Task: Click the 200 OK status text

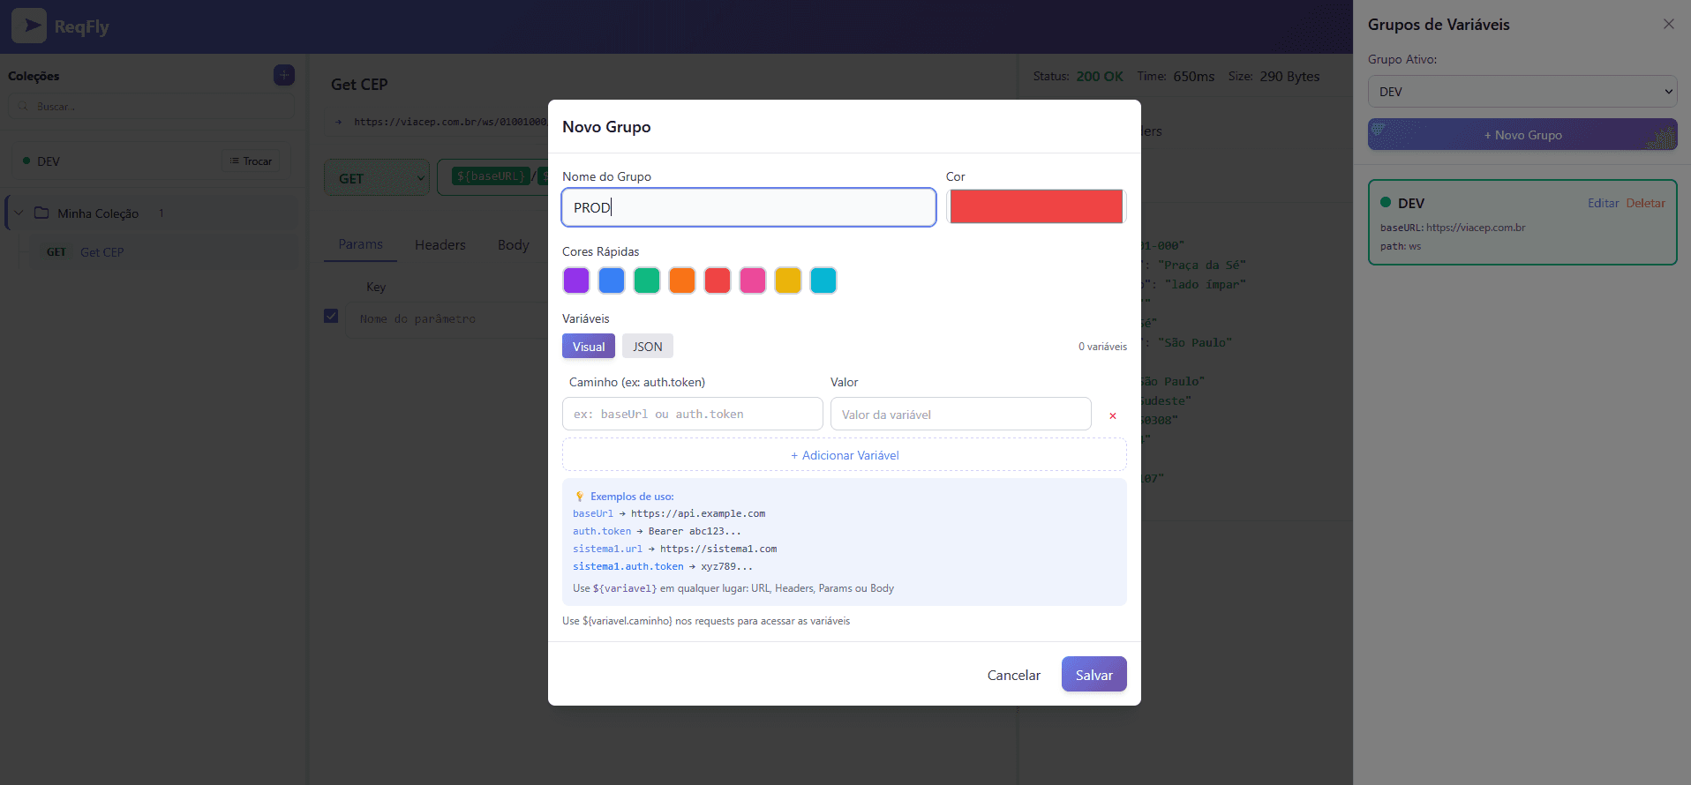Action: [1100, 76]
